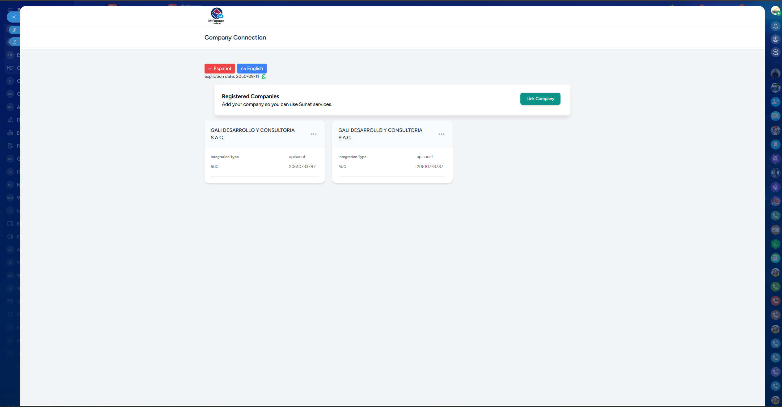Close the slider panel with X button
The width and height of the screenshot is (782, 407).
coord(14,17)
